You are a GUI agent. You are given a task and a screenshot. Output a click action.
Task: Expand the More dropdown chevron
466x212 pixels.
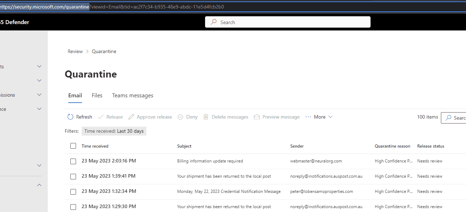point(331,117)
